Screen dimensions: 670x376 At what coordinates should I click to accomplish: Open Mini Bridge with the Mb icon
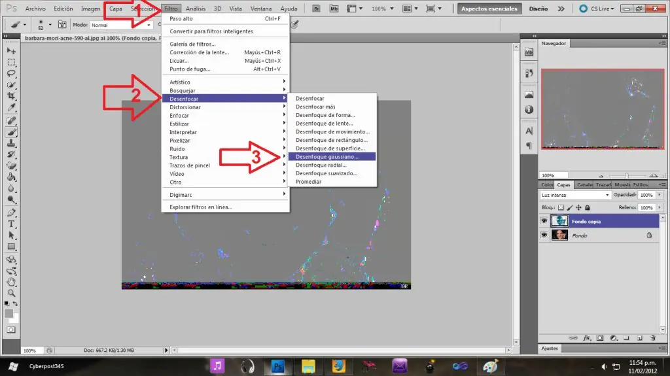[334, 9]
